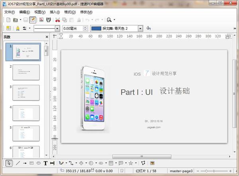Click the Stars shape tool

coord(131,163)
